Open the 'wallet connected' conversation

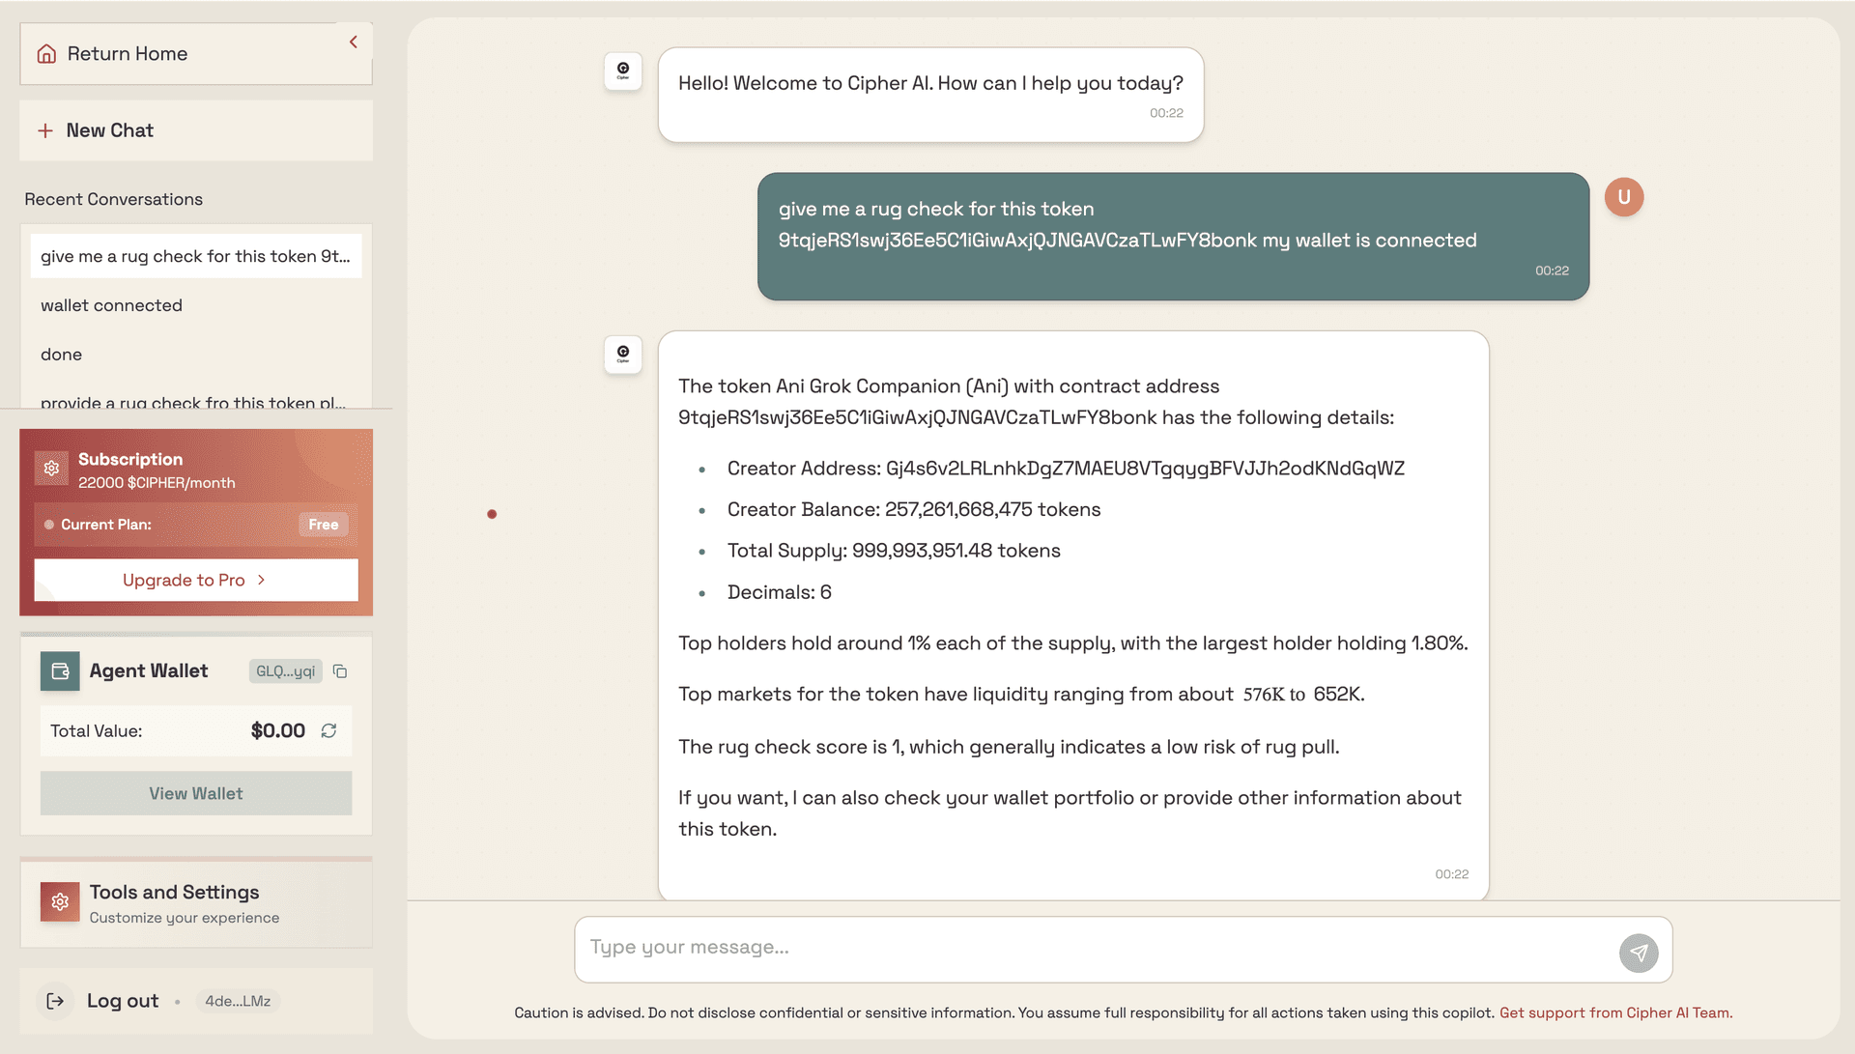tap(111, 305)
